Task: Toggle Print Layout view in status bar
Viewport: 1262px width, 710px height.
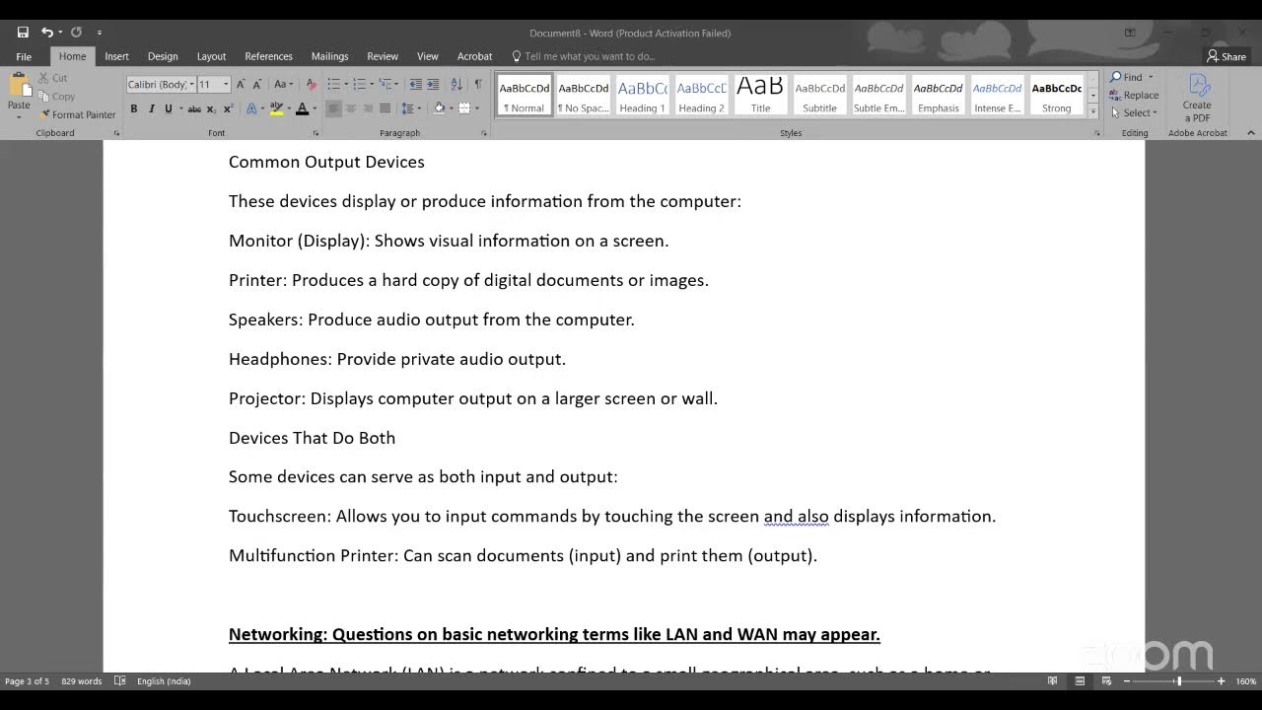Action: (x=1080, y=681)
